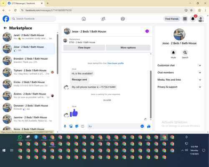This screenshot has width=209, height=167.
Task: Expand Media, files and links section
Action: click(x=179, y=80)
